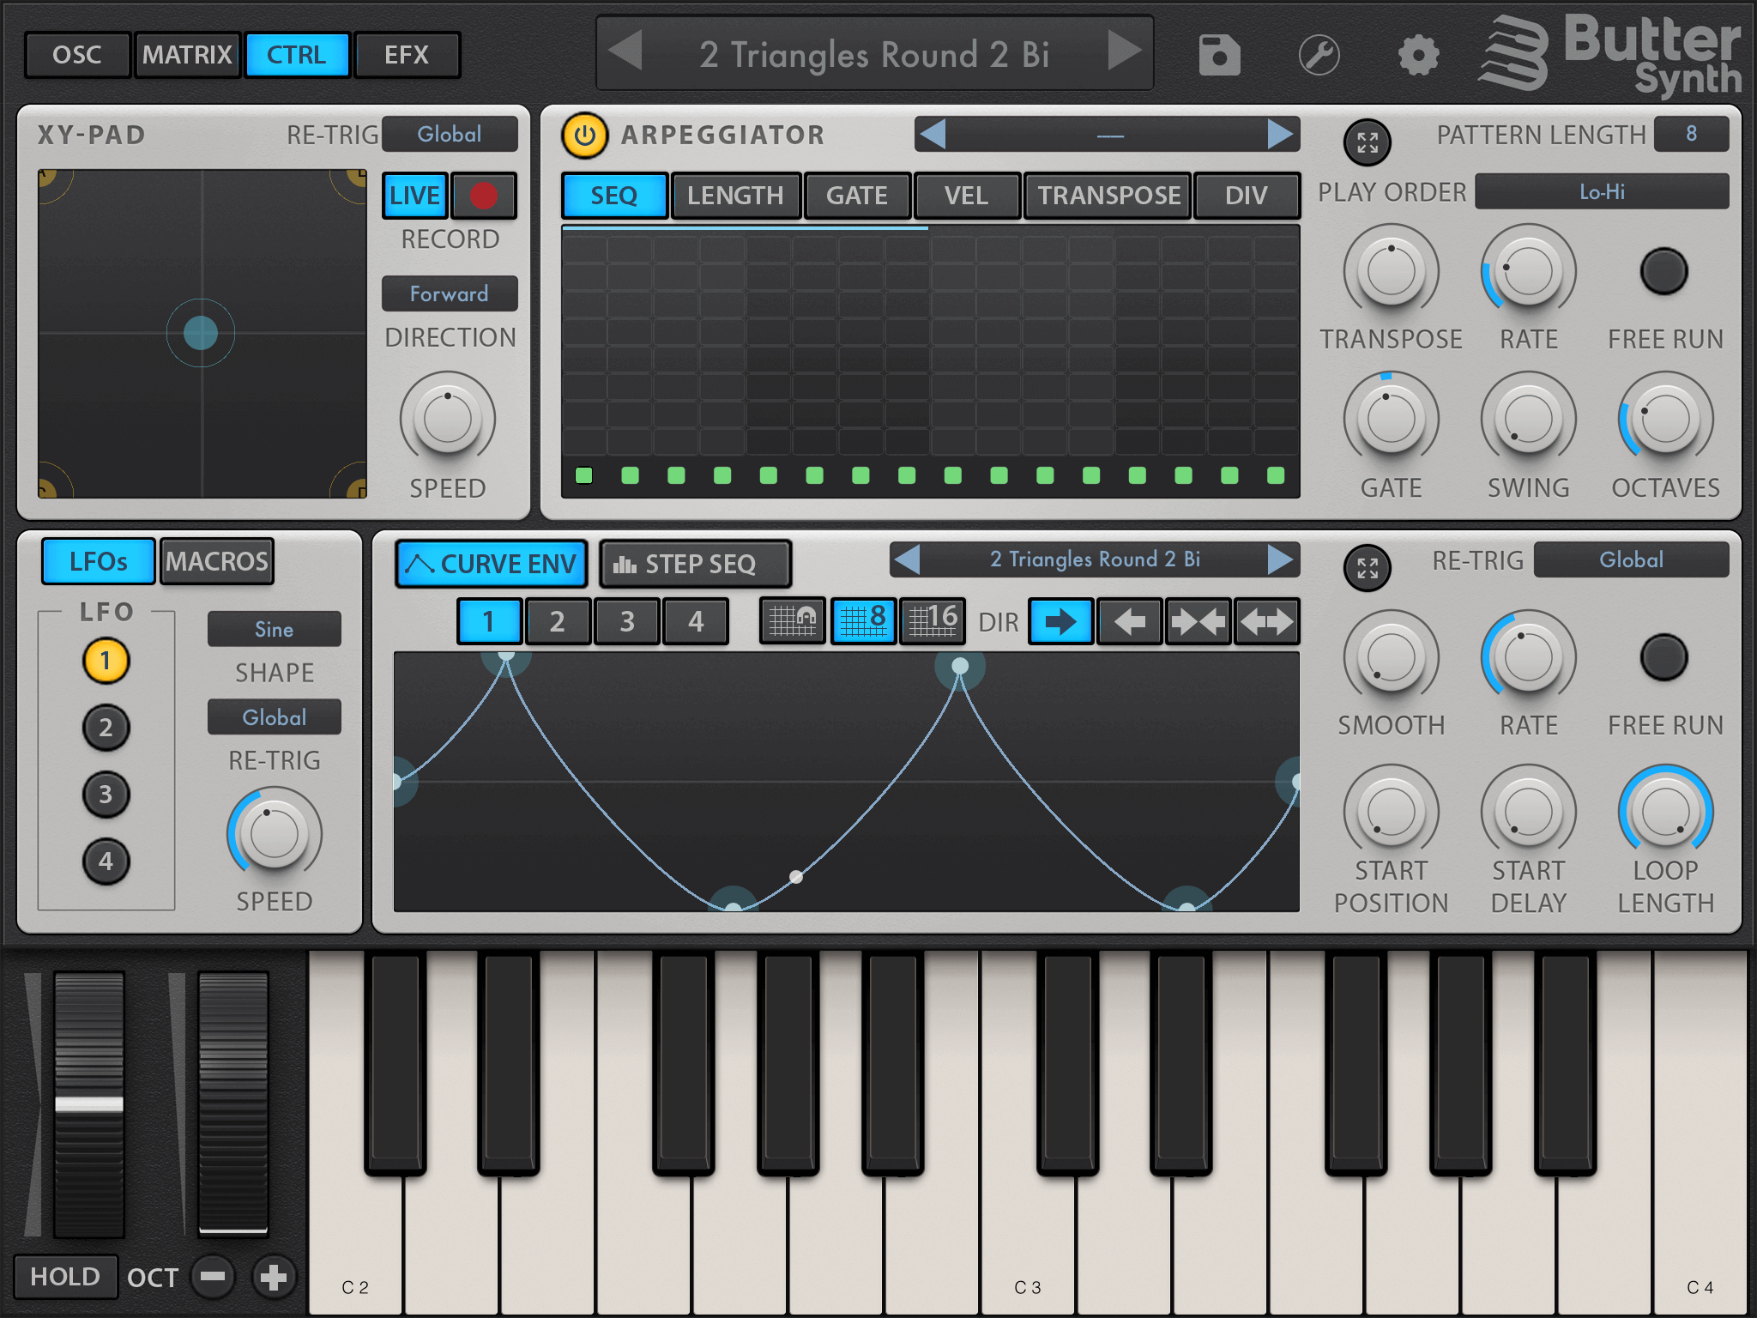Toggle the arpeggiator FREE RUN button
The width and height of the screenshot is (1757, 1318).
click(x=1663, y=272)
